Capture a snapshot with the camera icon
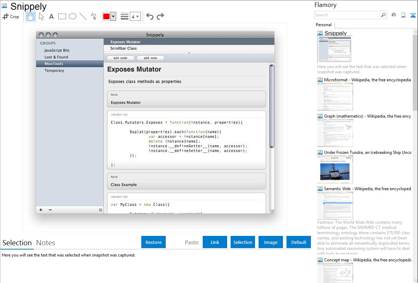418x283 pixels. click(394, 15)
